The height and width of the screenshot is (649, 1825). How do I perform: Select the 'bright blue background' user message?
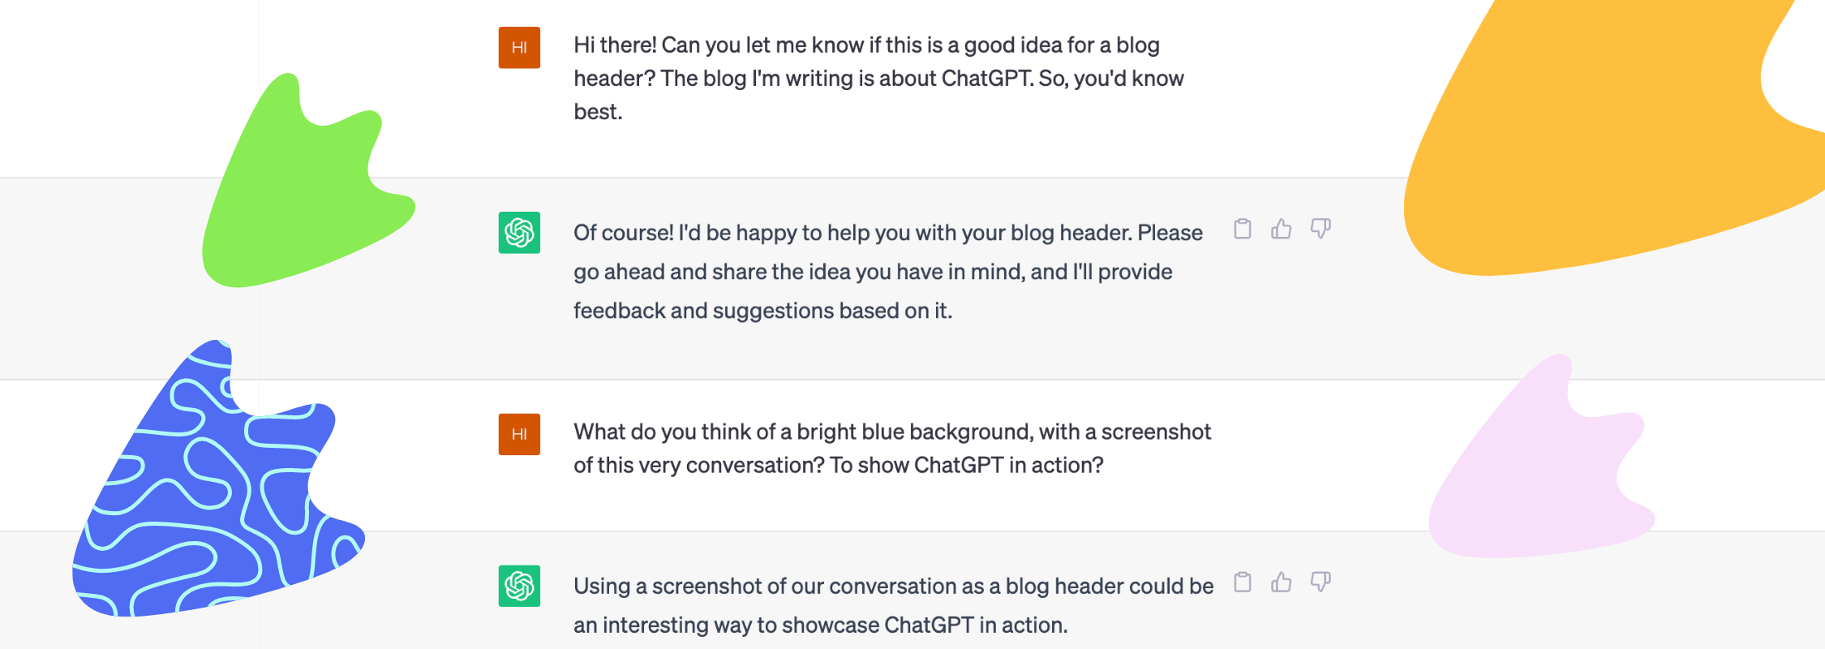(x=892, y=448)
